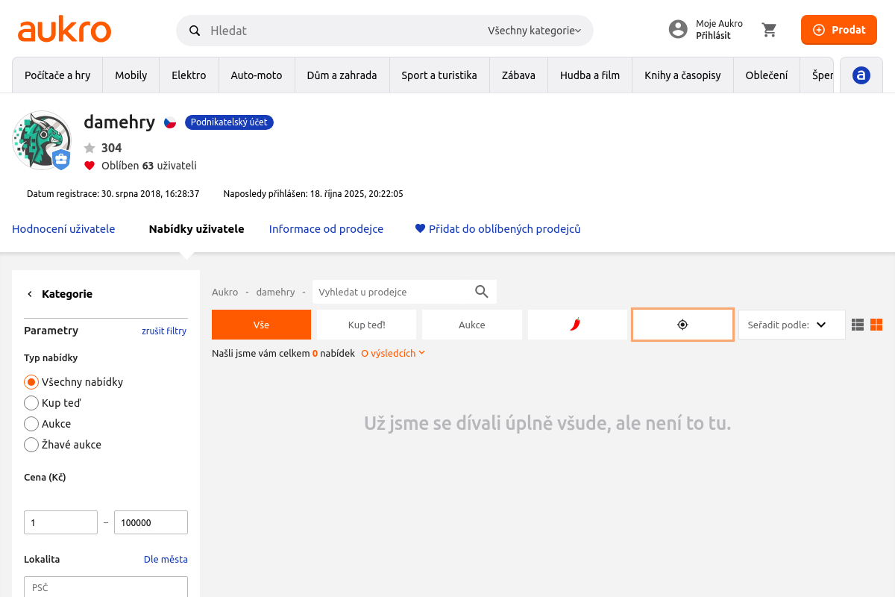Open Oblečení category menu

[767, 75]
